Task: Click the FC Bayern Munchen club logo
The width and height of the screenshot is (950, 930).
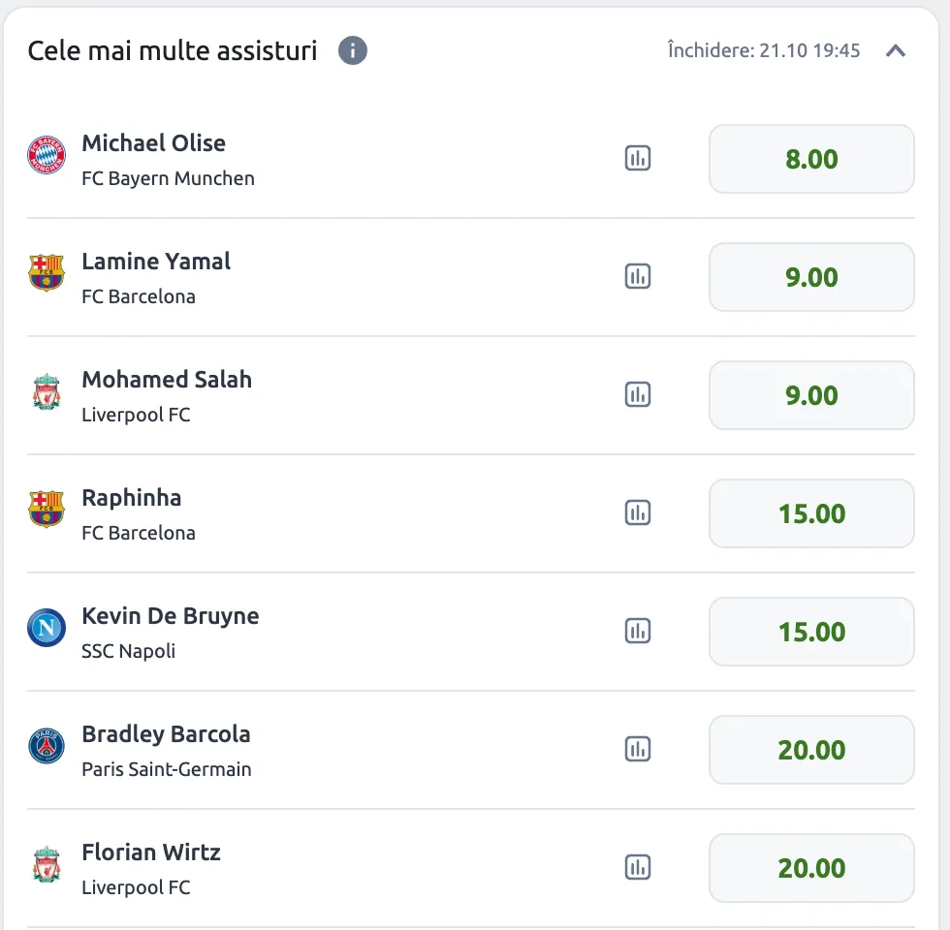Action: [x=47, y=155]
